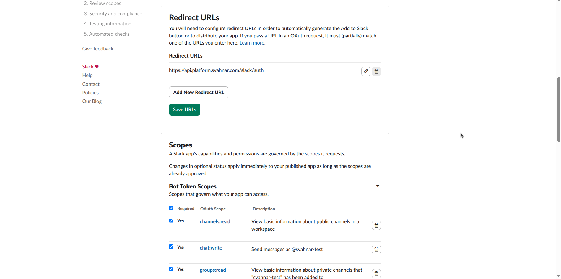Open the groups:read scope link
This screenshot has height=279, width=561.
[213, 270]
